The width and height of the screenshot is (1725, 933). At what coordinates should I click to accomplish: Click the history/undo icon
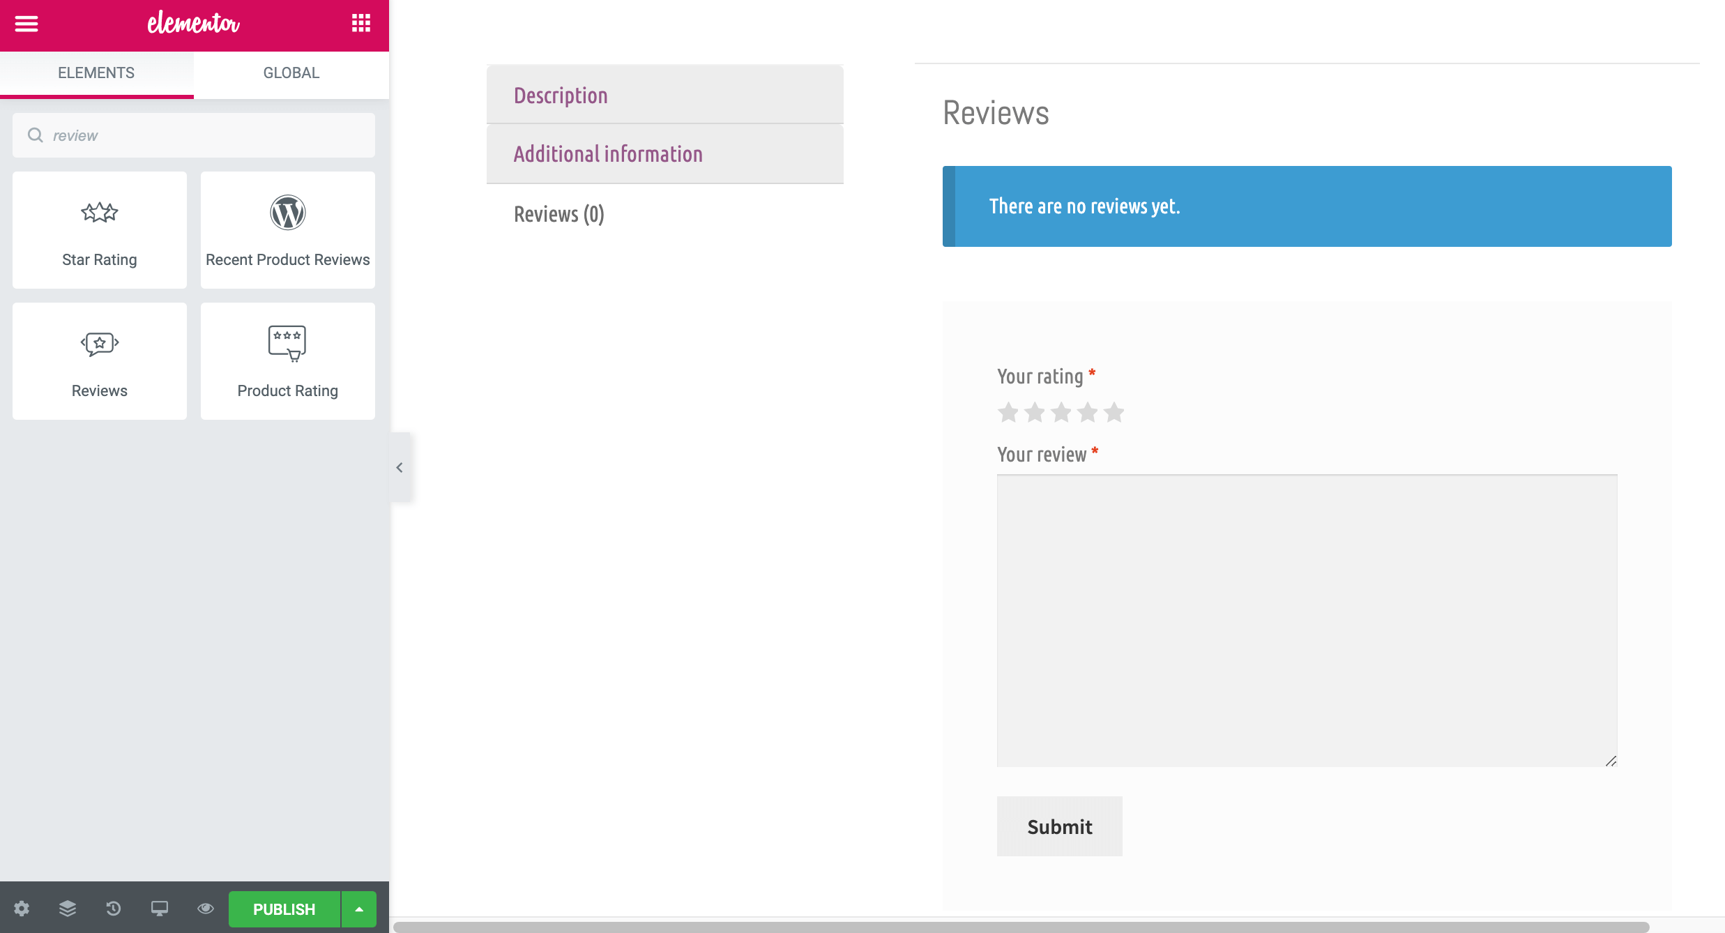click(114, 909)
